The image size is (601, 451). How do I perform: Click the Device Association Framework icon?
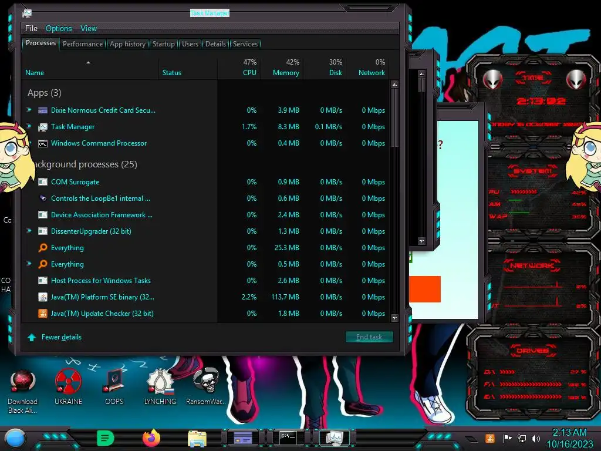42,215
